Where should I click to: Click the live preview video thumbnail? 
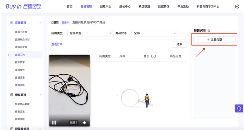[69, 91]
